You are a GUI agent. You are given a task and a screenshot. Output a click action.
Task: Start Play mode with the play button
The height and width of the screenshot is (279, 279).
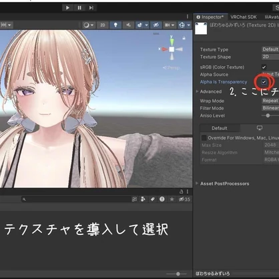click(67, 8)
